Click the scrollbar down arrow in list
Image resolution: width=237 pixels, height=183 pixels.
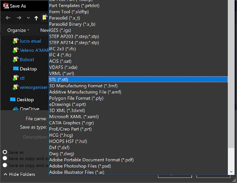point(231,171)
